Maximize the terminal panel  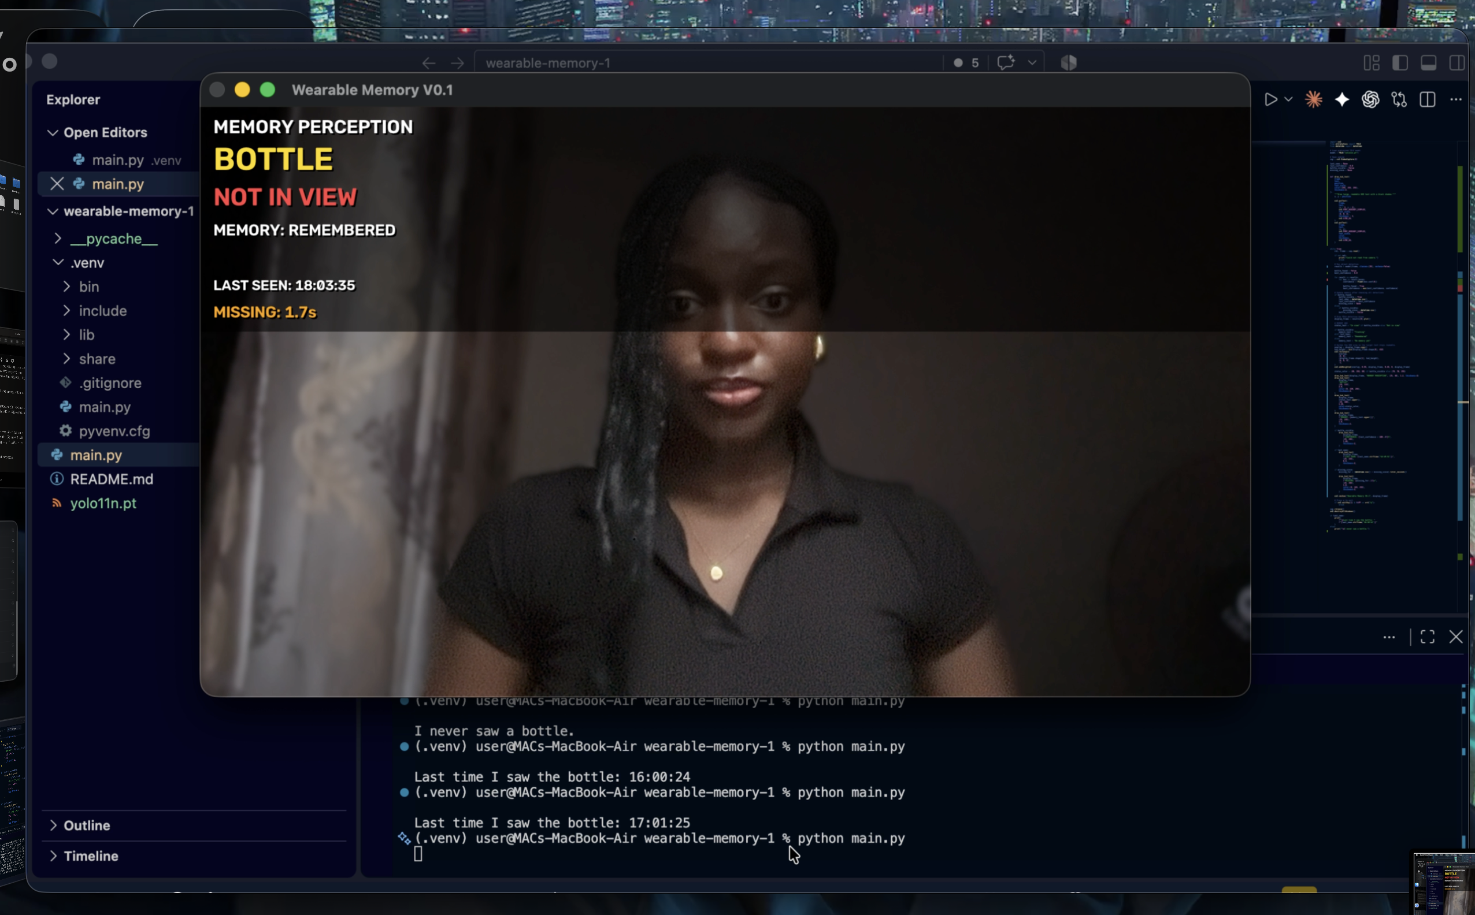coord(1427,637)
